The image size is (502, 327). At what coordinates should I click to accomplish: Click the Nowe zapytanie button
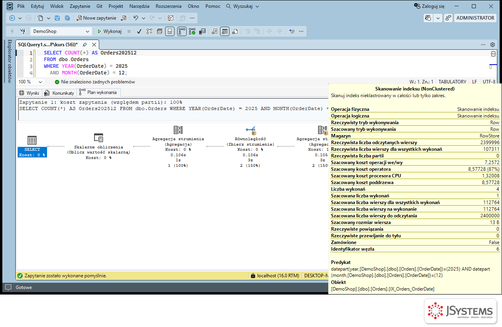(x=96, y=18)
